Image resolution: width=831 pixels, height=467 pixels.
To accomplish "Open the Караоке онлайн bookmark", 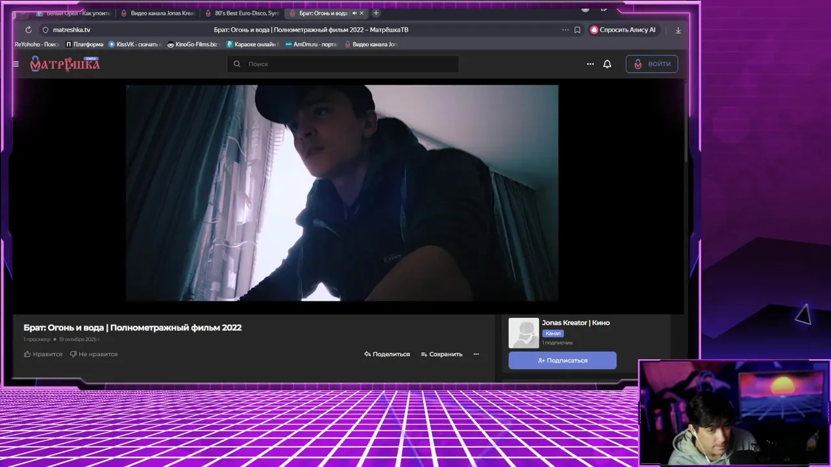I will click(253, 44).
